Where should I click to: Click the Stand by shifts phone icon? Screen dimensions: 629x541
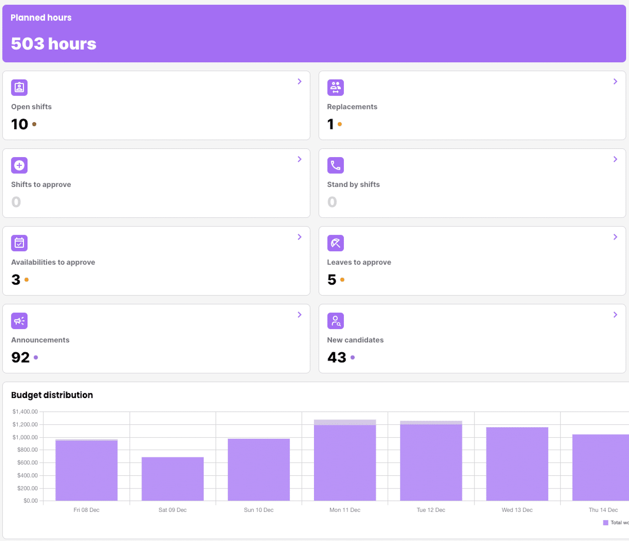click(336, 165)
